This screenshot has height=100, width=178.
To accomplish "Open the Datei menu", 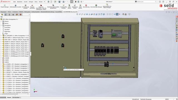I will click(14, 2).
